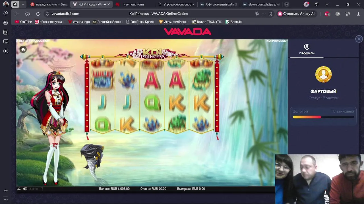Click the Ставка: RUB 40,00 text
The image size is (364, 204).
tap(153, 189)
